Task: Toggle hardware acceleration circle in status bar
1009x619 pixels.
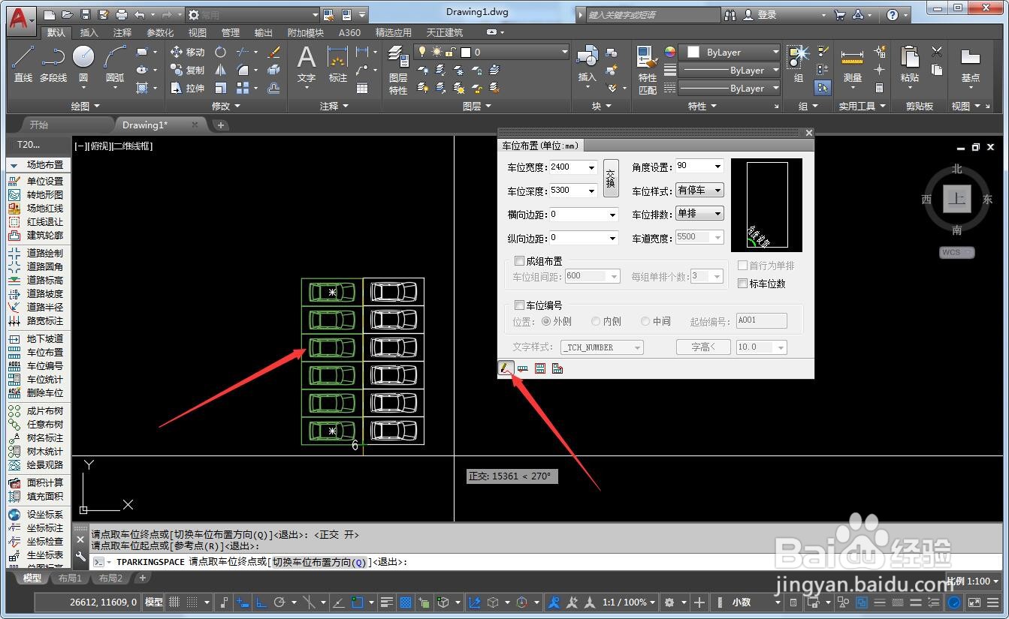Action: click(x=954, y=602)
